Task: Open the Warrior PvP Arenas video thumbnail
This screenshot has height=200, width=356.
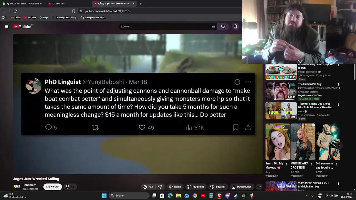Action: click(x=281, y=186)
